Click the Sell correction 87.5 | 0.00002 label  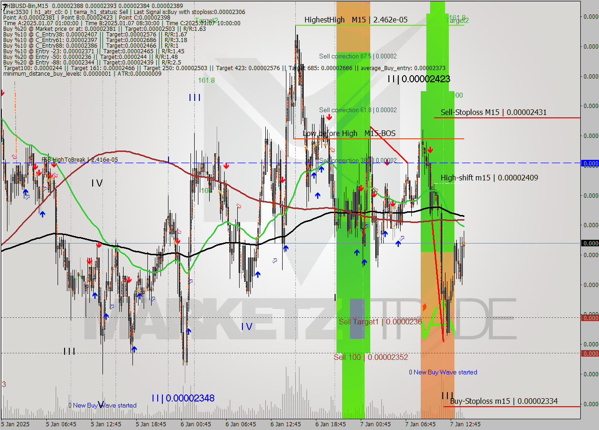358,56
